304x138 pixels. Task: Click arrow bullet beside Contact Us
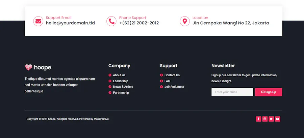pos(161,75)
